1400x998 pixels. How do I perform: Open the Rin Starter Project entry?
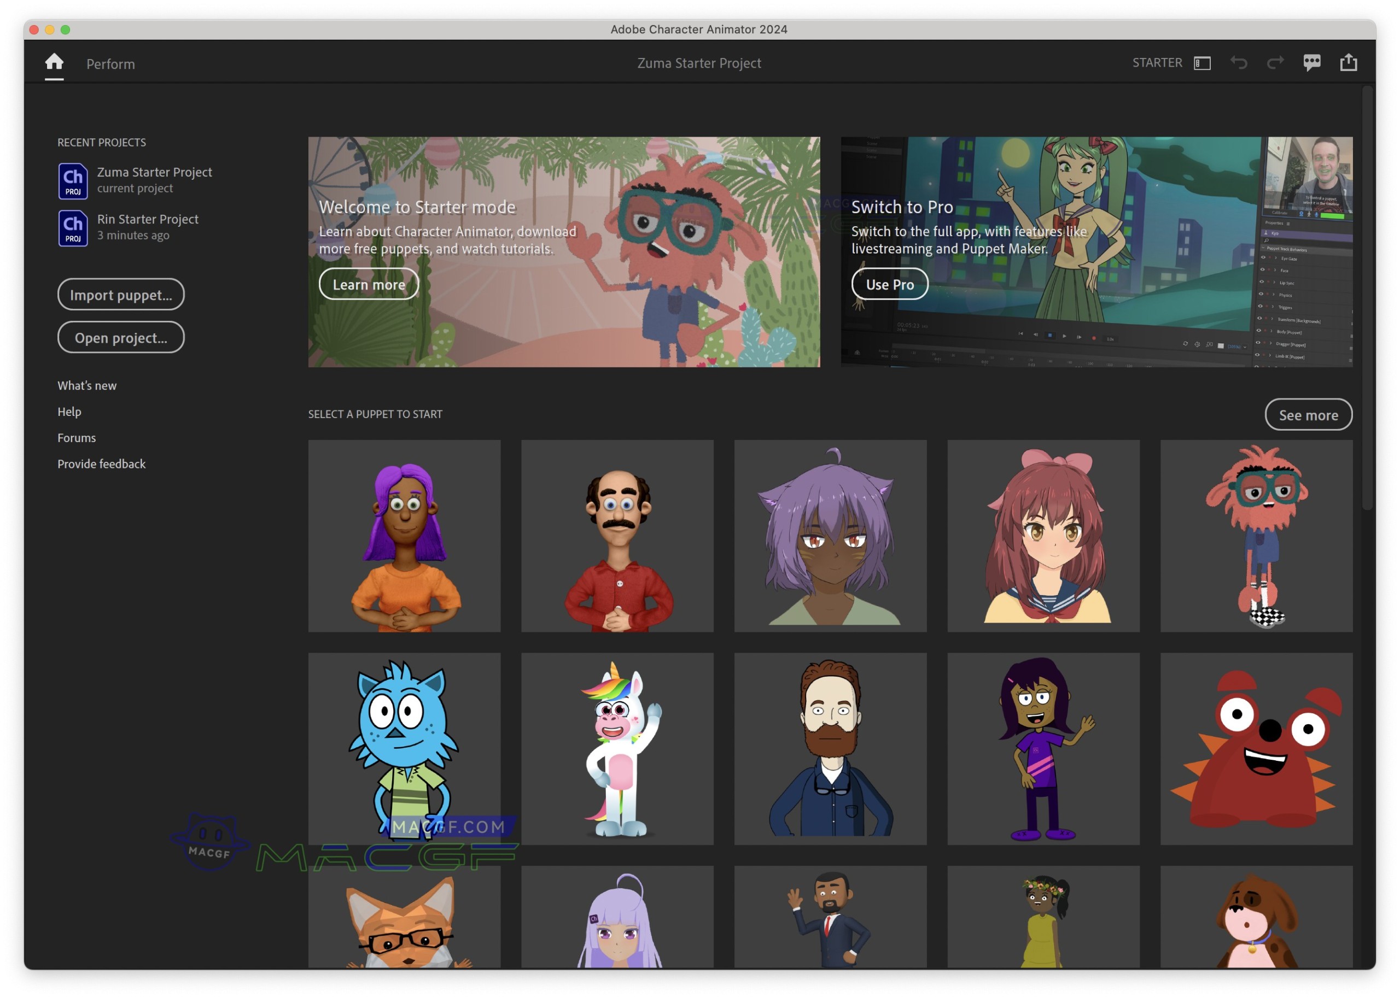coord(148,219)
